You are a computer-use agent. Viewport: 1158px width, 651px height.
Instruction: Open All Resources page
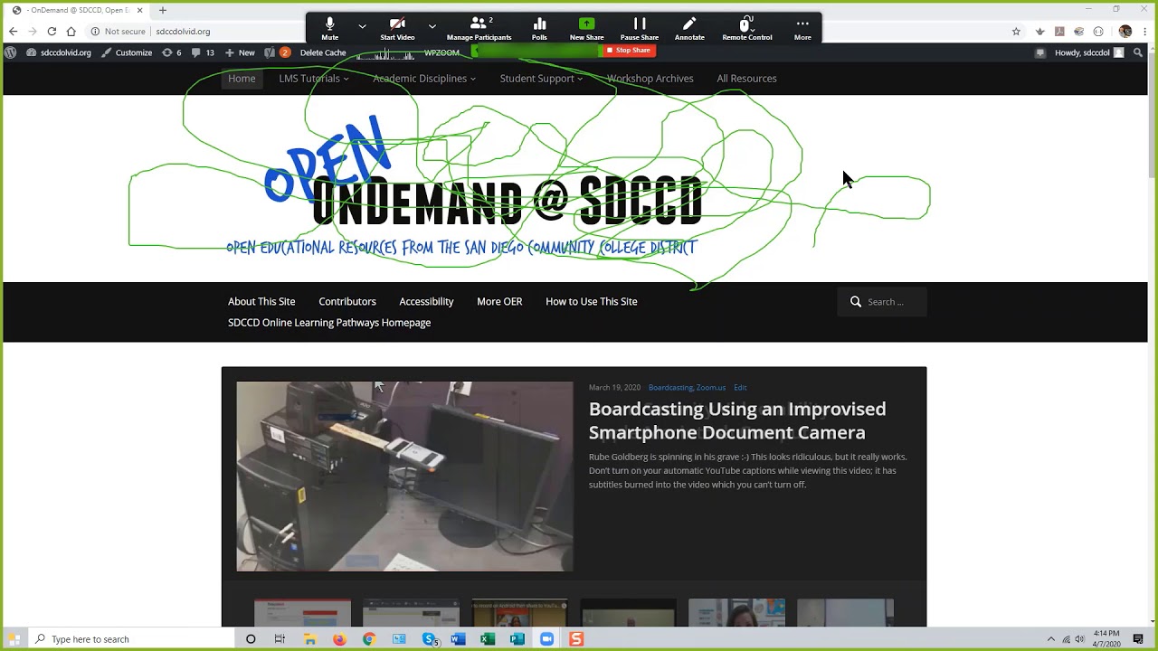[746, 79]
